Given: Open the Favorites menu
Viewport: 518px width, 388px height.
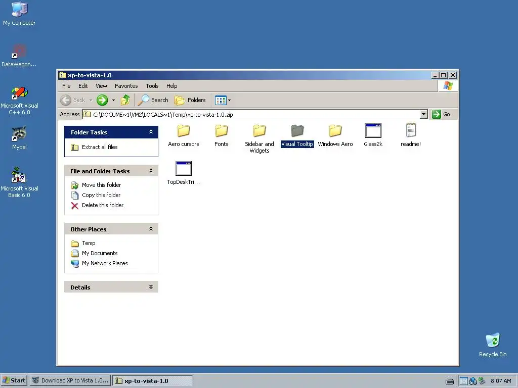Looking at the screenshot, I should tap(126, 86).
